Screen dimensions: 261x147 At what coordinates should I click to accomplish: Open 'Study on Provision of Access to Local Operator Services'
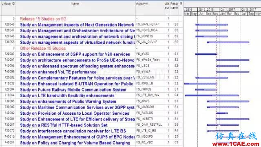(x=75, y=114)
